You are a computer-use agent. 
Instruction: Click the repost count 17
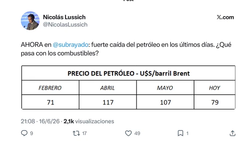tap(84, 133)
